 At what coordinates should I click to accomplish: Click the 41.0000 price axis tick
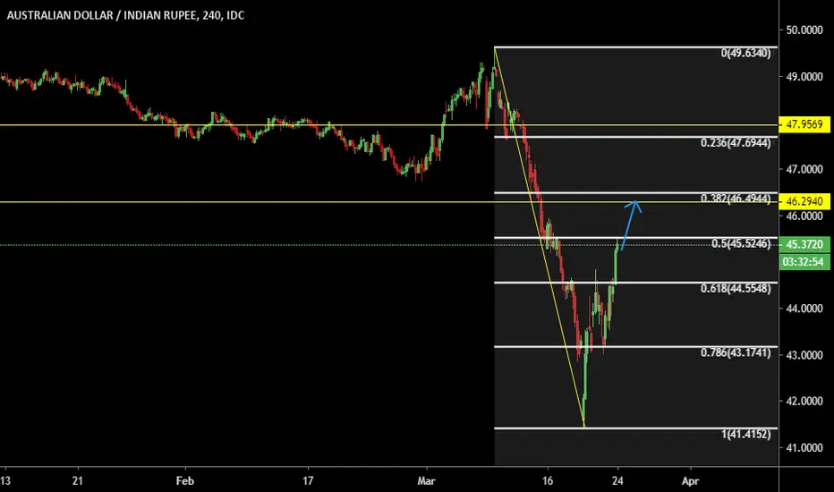point(804,448)
